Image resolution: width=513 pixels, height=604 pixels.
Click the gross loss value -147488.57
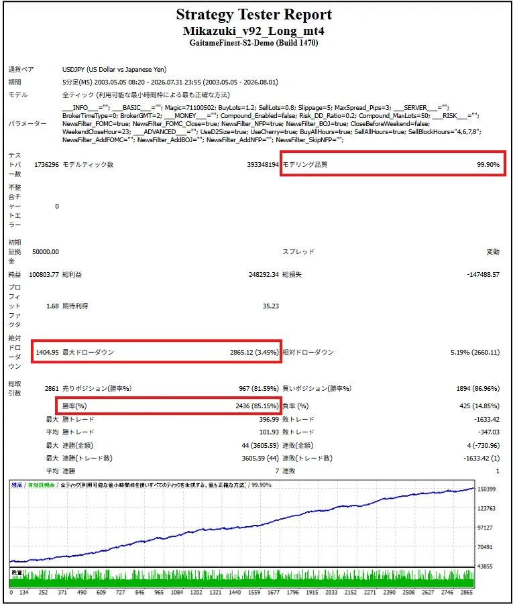click(483, 275)
